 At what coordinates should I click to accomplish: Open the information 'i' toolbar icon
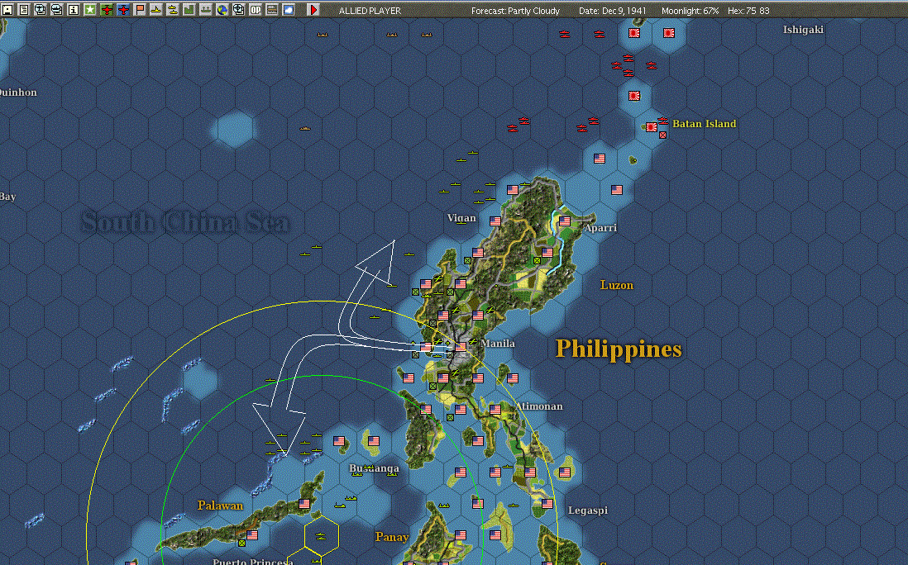coord(74,10)
